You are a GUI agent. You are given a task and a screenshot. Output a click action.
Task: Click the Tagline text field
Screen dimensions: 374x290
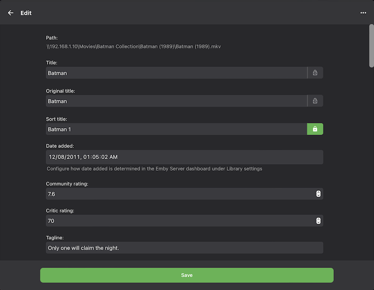click(184, 248)
